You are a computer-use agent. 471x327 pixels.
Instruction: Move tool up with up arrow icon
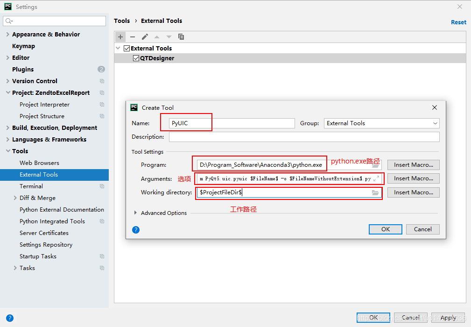coord(157,37)
